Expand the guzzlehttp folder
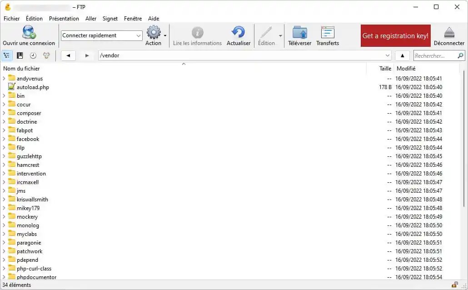Viewport: 468px width, 290px height. click(4, 156)
